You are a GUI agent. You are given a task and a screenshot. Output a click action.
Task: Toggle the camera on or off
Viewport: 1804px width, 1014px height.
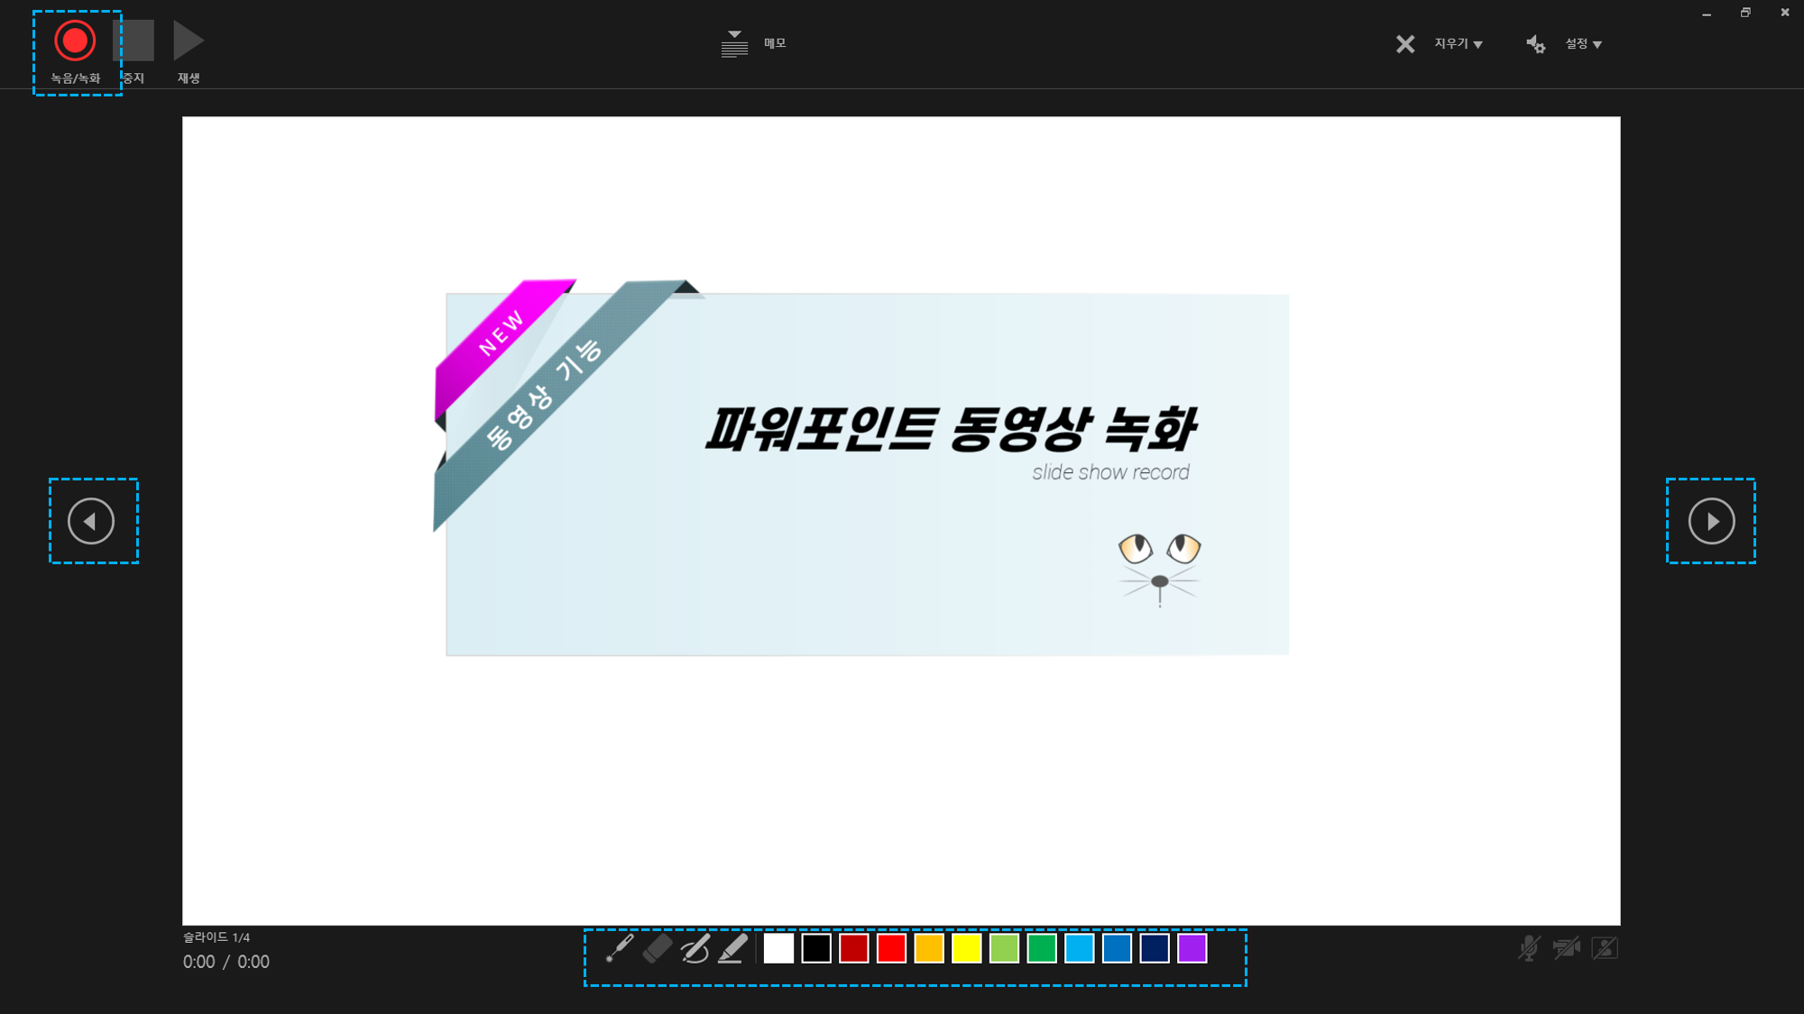coord(1567,948)
